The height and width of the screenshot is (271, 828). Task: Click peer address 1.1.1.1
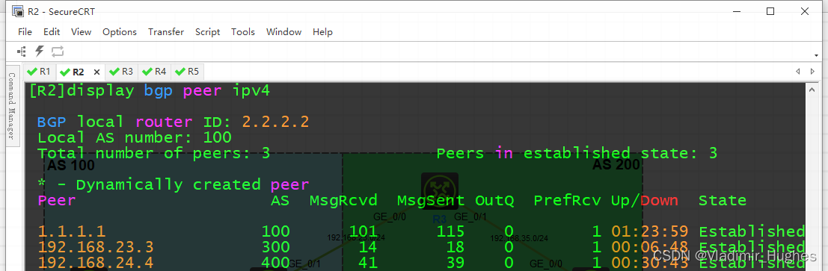(72, 231)
